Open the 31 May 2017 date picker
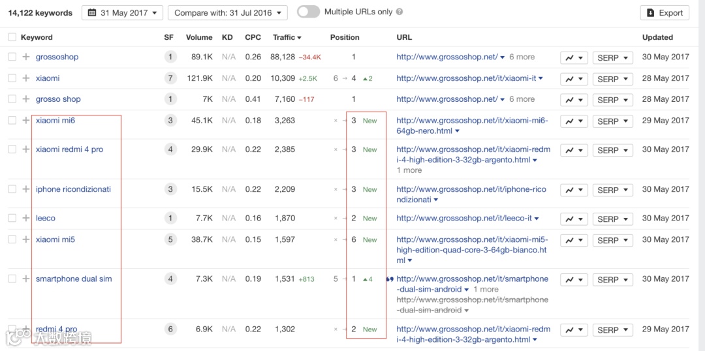 (122, 12)
